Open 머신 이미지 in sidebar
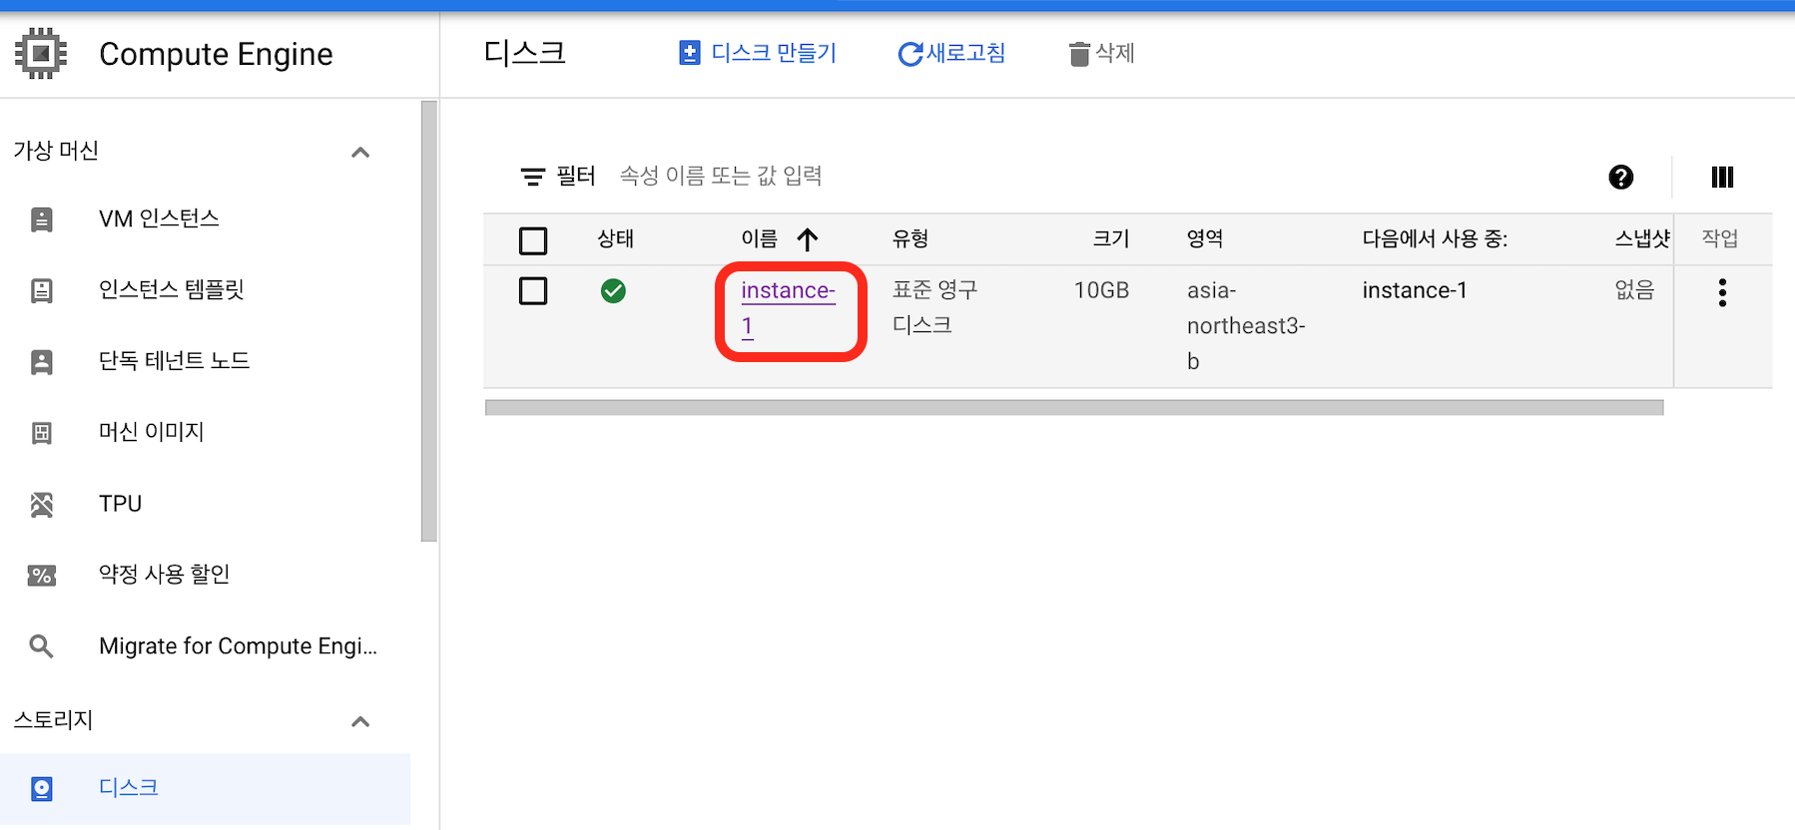 152,432
